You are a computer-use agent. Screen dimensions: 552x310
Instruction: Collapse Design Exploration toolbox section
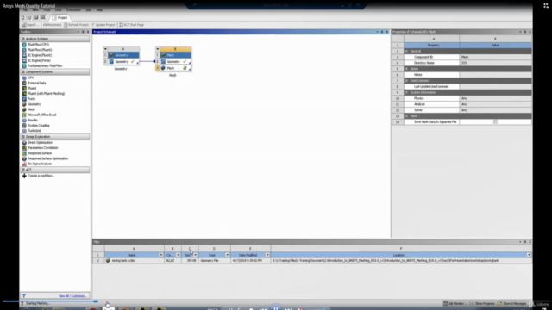(x=23, y=137)
